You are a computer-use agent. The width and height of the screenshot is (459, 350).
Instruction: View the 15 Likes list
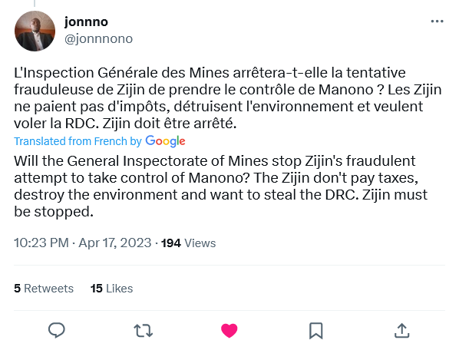pos(111,289)
